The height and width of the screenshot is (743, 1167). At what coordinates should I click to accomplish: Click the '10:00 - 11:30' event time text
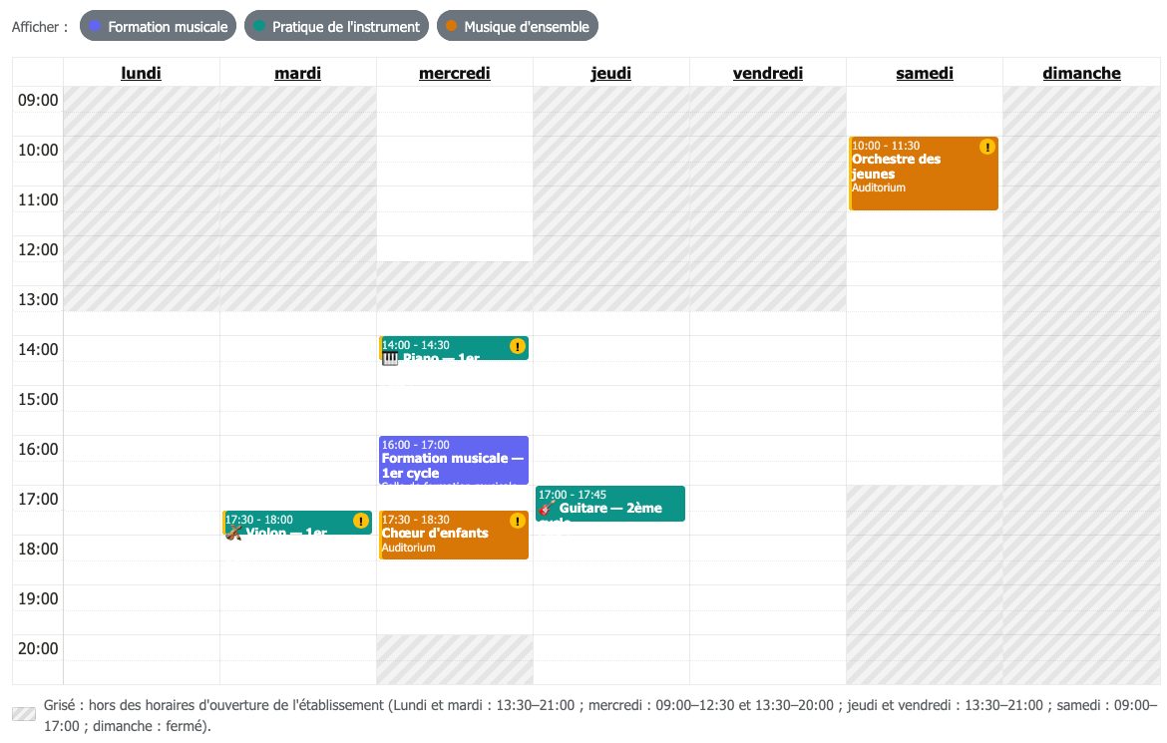886,146
